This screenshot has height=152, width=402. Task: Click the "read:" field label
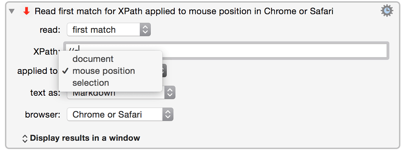[x=50, y=30]
